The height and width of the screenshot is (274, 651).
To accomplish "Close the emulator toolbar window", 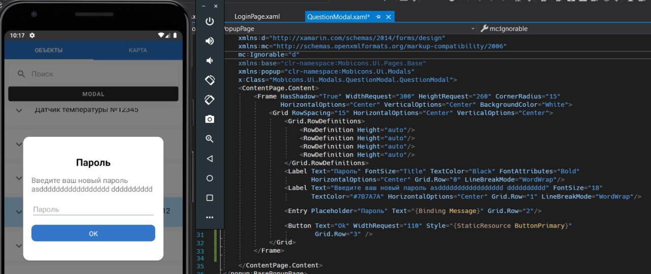I will pyautogui.click(x=216, y=6).
